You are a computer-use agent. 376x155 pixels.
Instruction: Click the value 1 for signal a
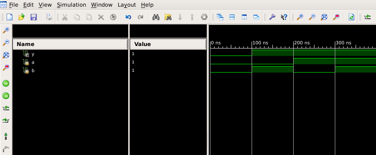(133, 62)
